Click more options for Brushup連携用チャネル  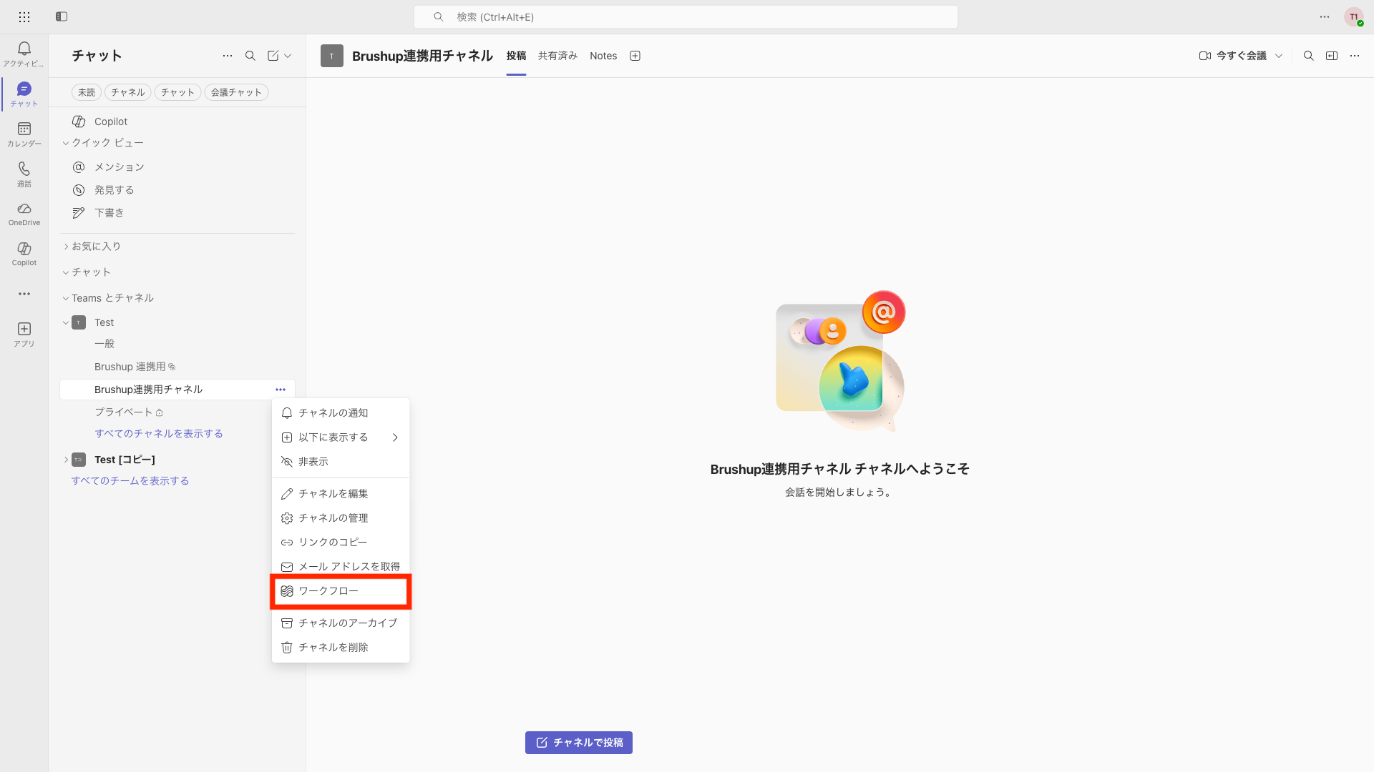coord(281,390)
